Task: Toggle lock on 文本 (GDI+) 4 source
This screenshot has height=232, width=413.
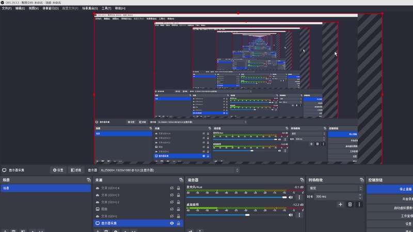Action: tap(179, 188)
